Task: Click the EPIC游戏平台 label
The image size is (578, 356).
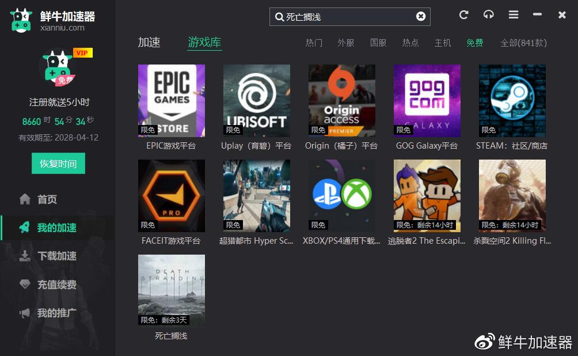Action: (x=171, y=146)
